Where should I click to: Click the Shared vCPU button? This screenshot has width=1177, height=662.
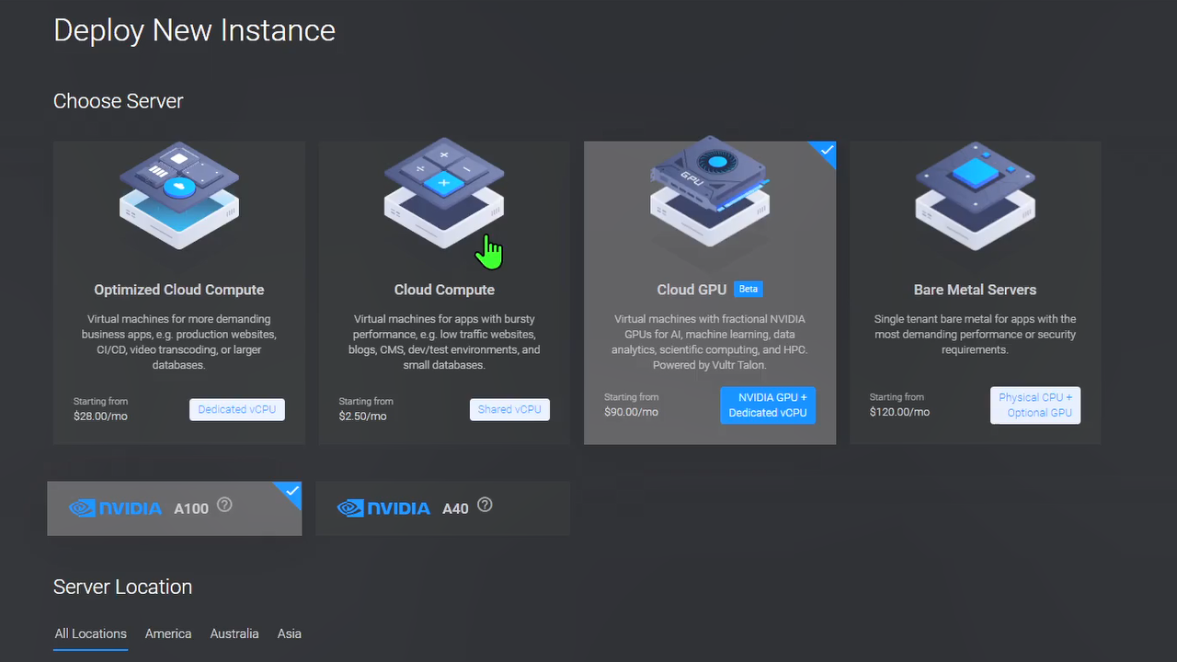[x=509, y=409]
